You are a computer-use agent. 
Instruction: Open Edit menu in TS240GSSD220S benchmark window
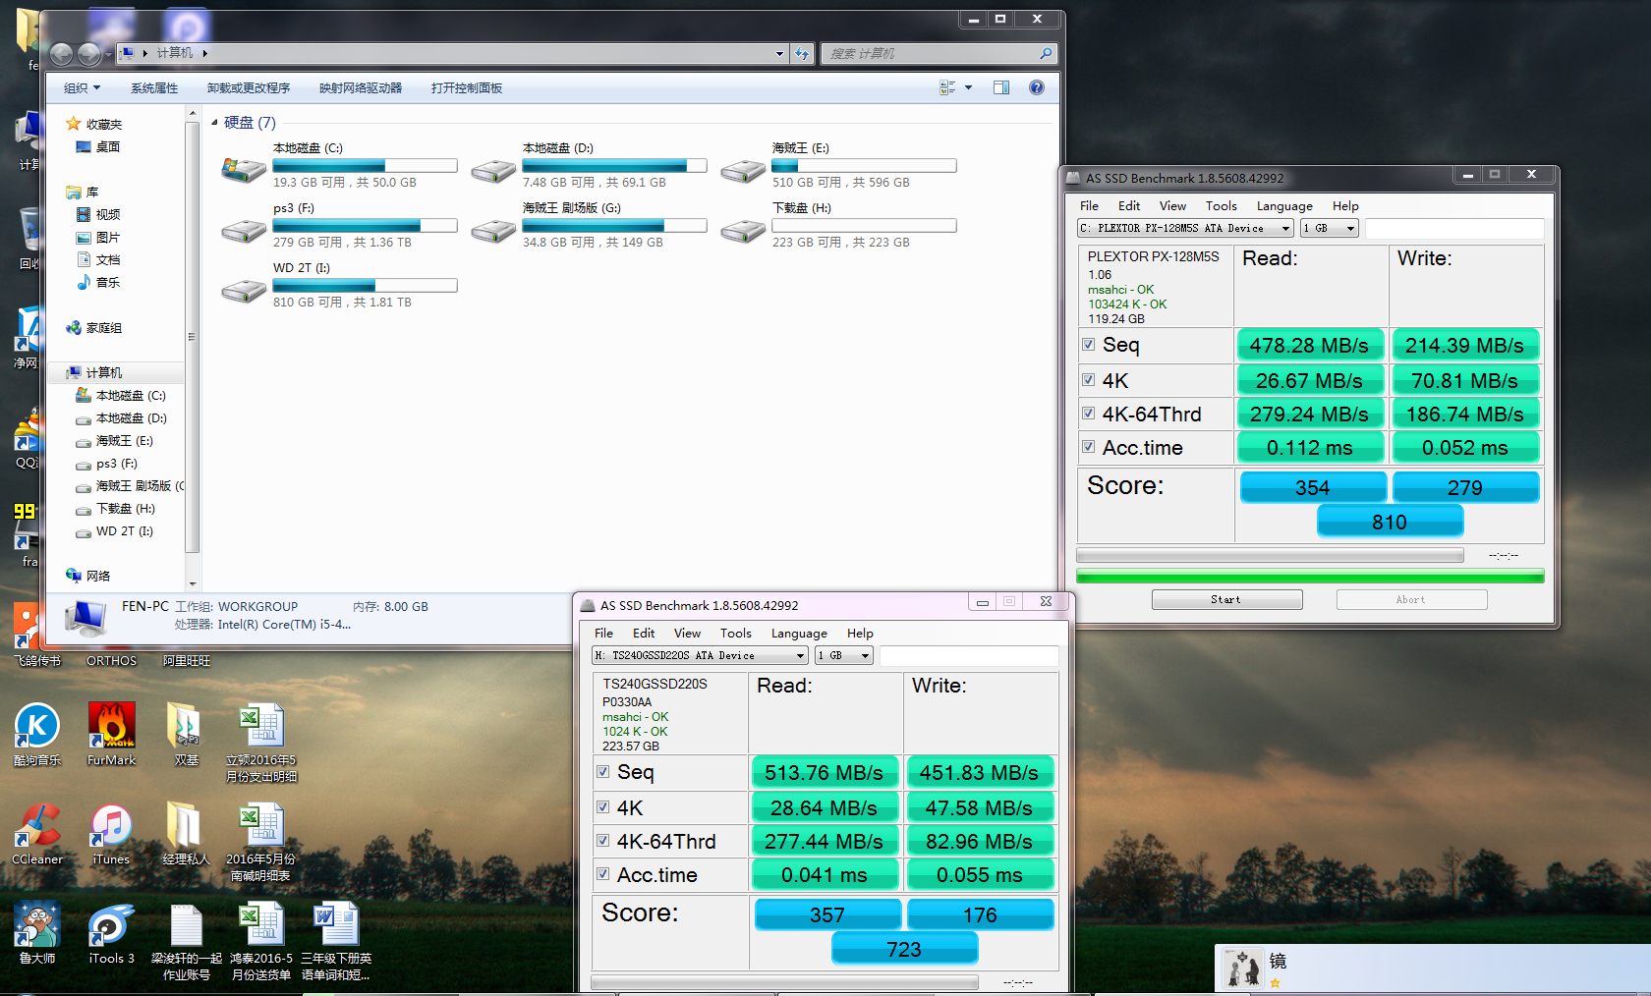(x=644, y=634)
